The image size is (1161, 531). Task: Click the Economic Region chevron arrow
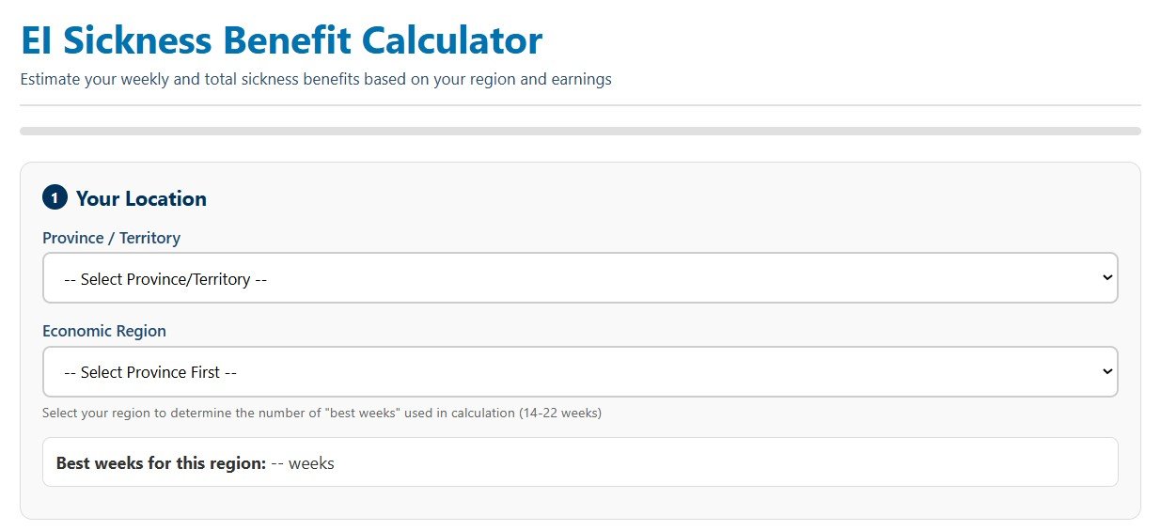coord(1107,372)
